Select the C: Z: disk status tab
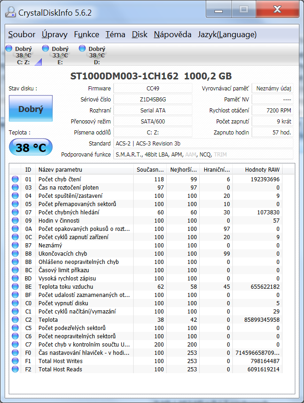The image size is (304, 403). 23,55
